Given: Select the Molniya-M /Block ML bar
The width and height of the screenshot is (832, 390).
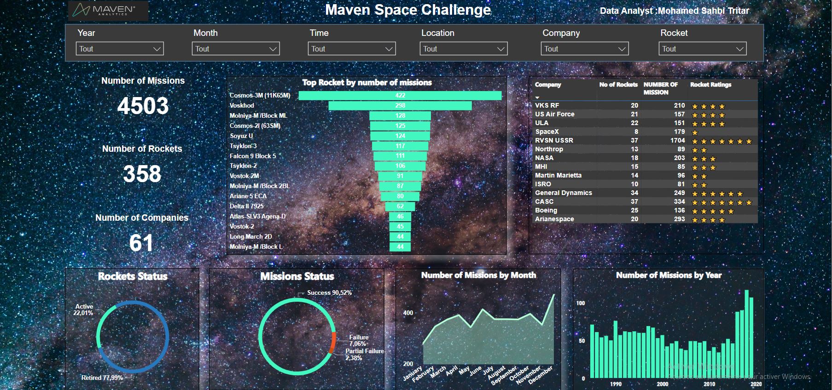Looking at the screenshot, I should pyautogui.click(x=400, y=115).
